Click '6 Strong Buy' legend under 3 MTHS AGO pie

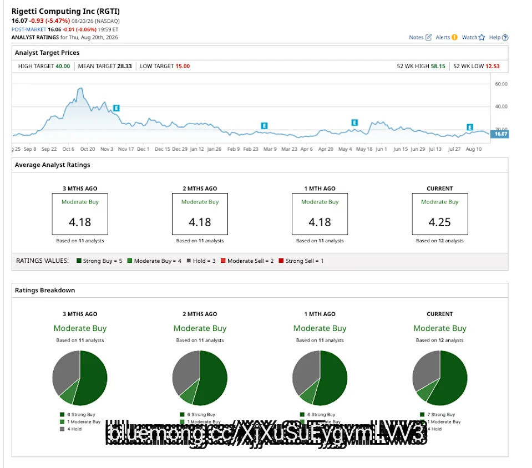(78, 414)
